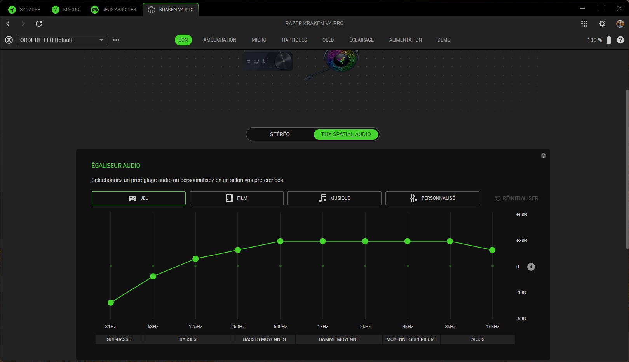The height and width of the screenshot is (362, 629).
Task: Select THX Spatial Audio mode
Action: pos(346,134)
